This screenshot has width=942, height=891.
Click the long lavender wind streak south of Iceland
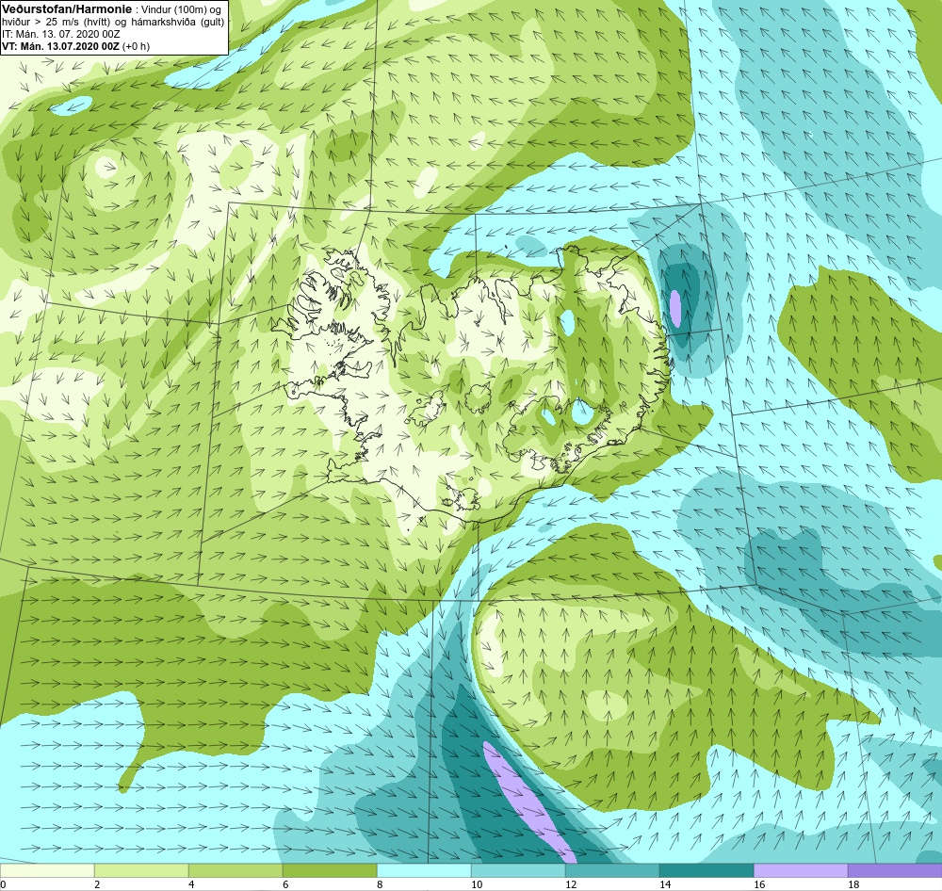pos(528,802)
